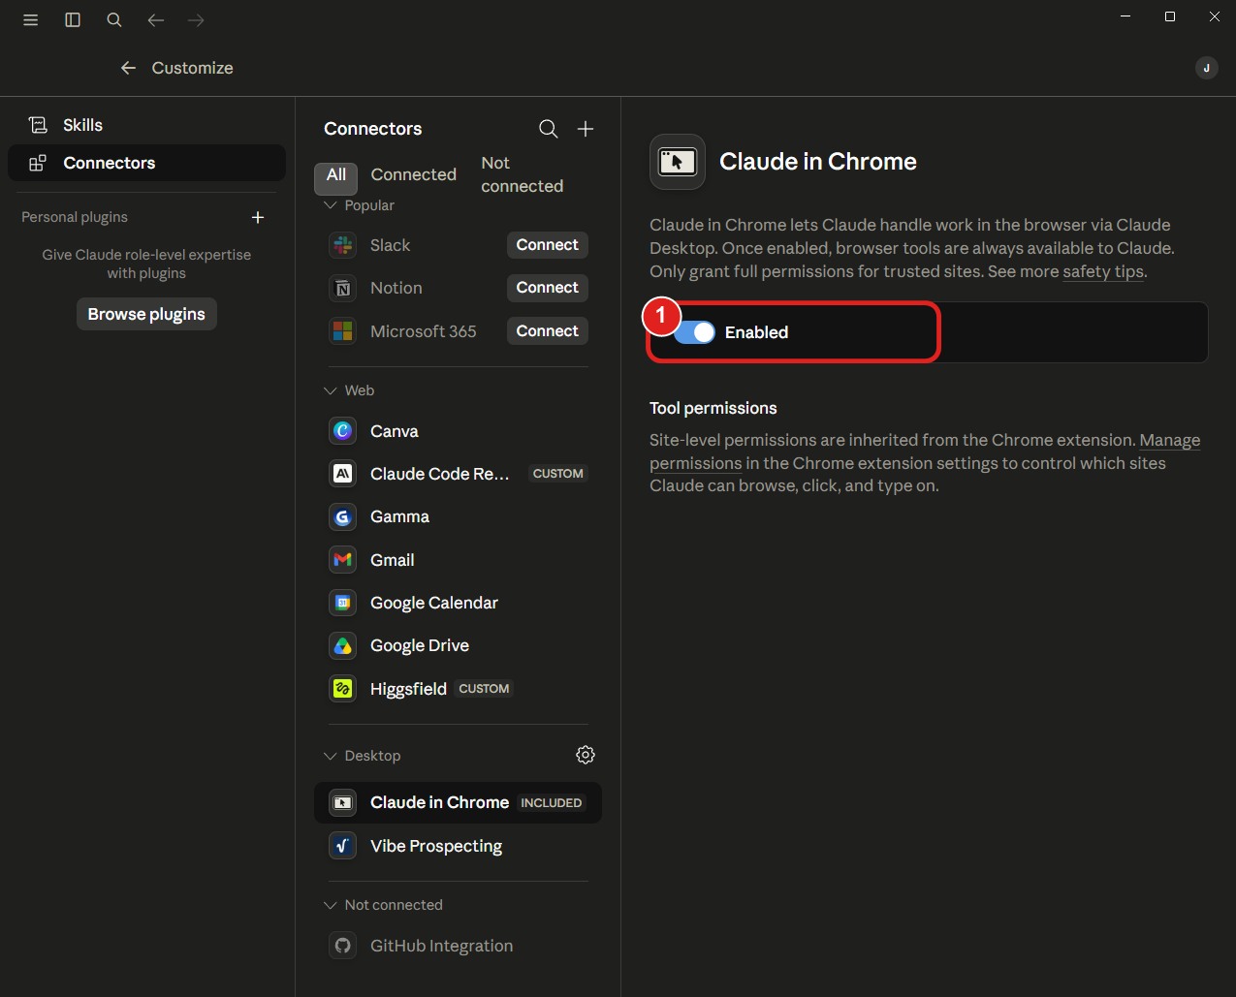Click the Gamma logo icon
The width and height of the screenshot is (1236, 997).
(343, 516)
